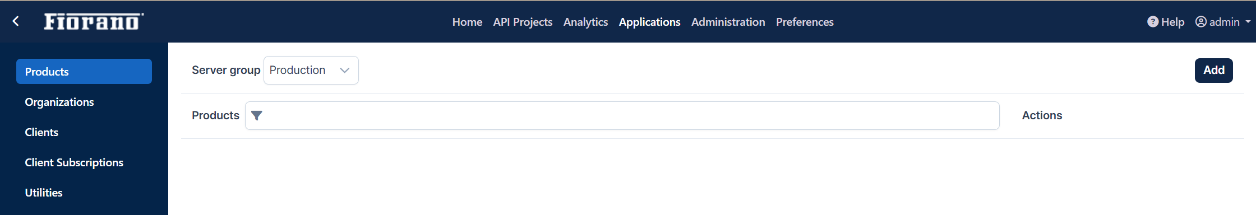Open Client Subscriptions section
The height and width of the screenshot is (215, 1256).
[74, 162]
